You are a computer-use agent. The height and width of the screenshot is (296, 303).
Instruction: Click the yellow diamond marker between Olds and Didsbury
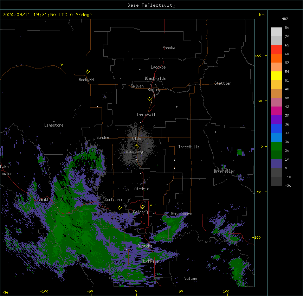[x=136, y=147]
